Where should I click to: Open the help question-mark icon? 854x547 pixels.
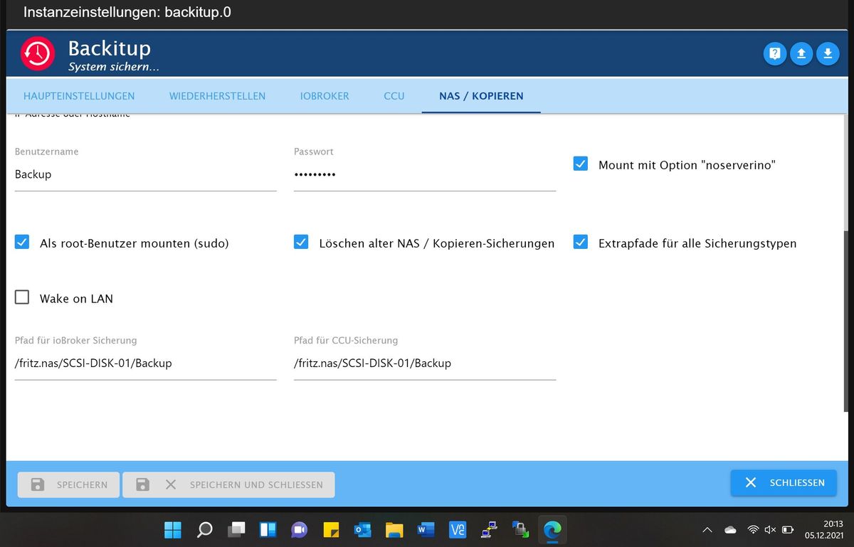click(775, 53)
